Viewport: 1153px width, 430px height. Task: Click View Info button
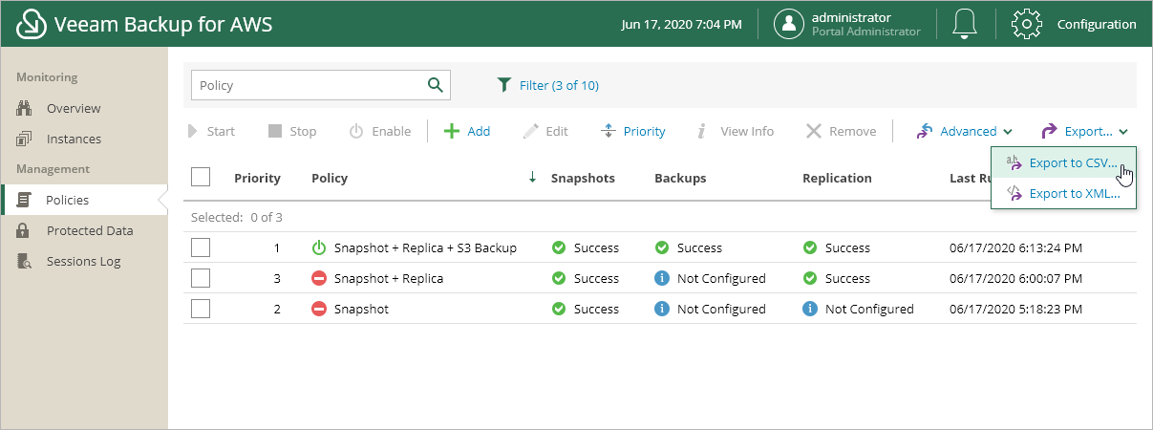(x=735, y=131)
